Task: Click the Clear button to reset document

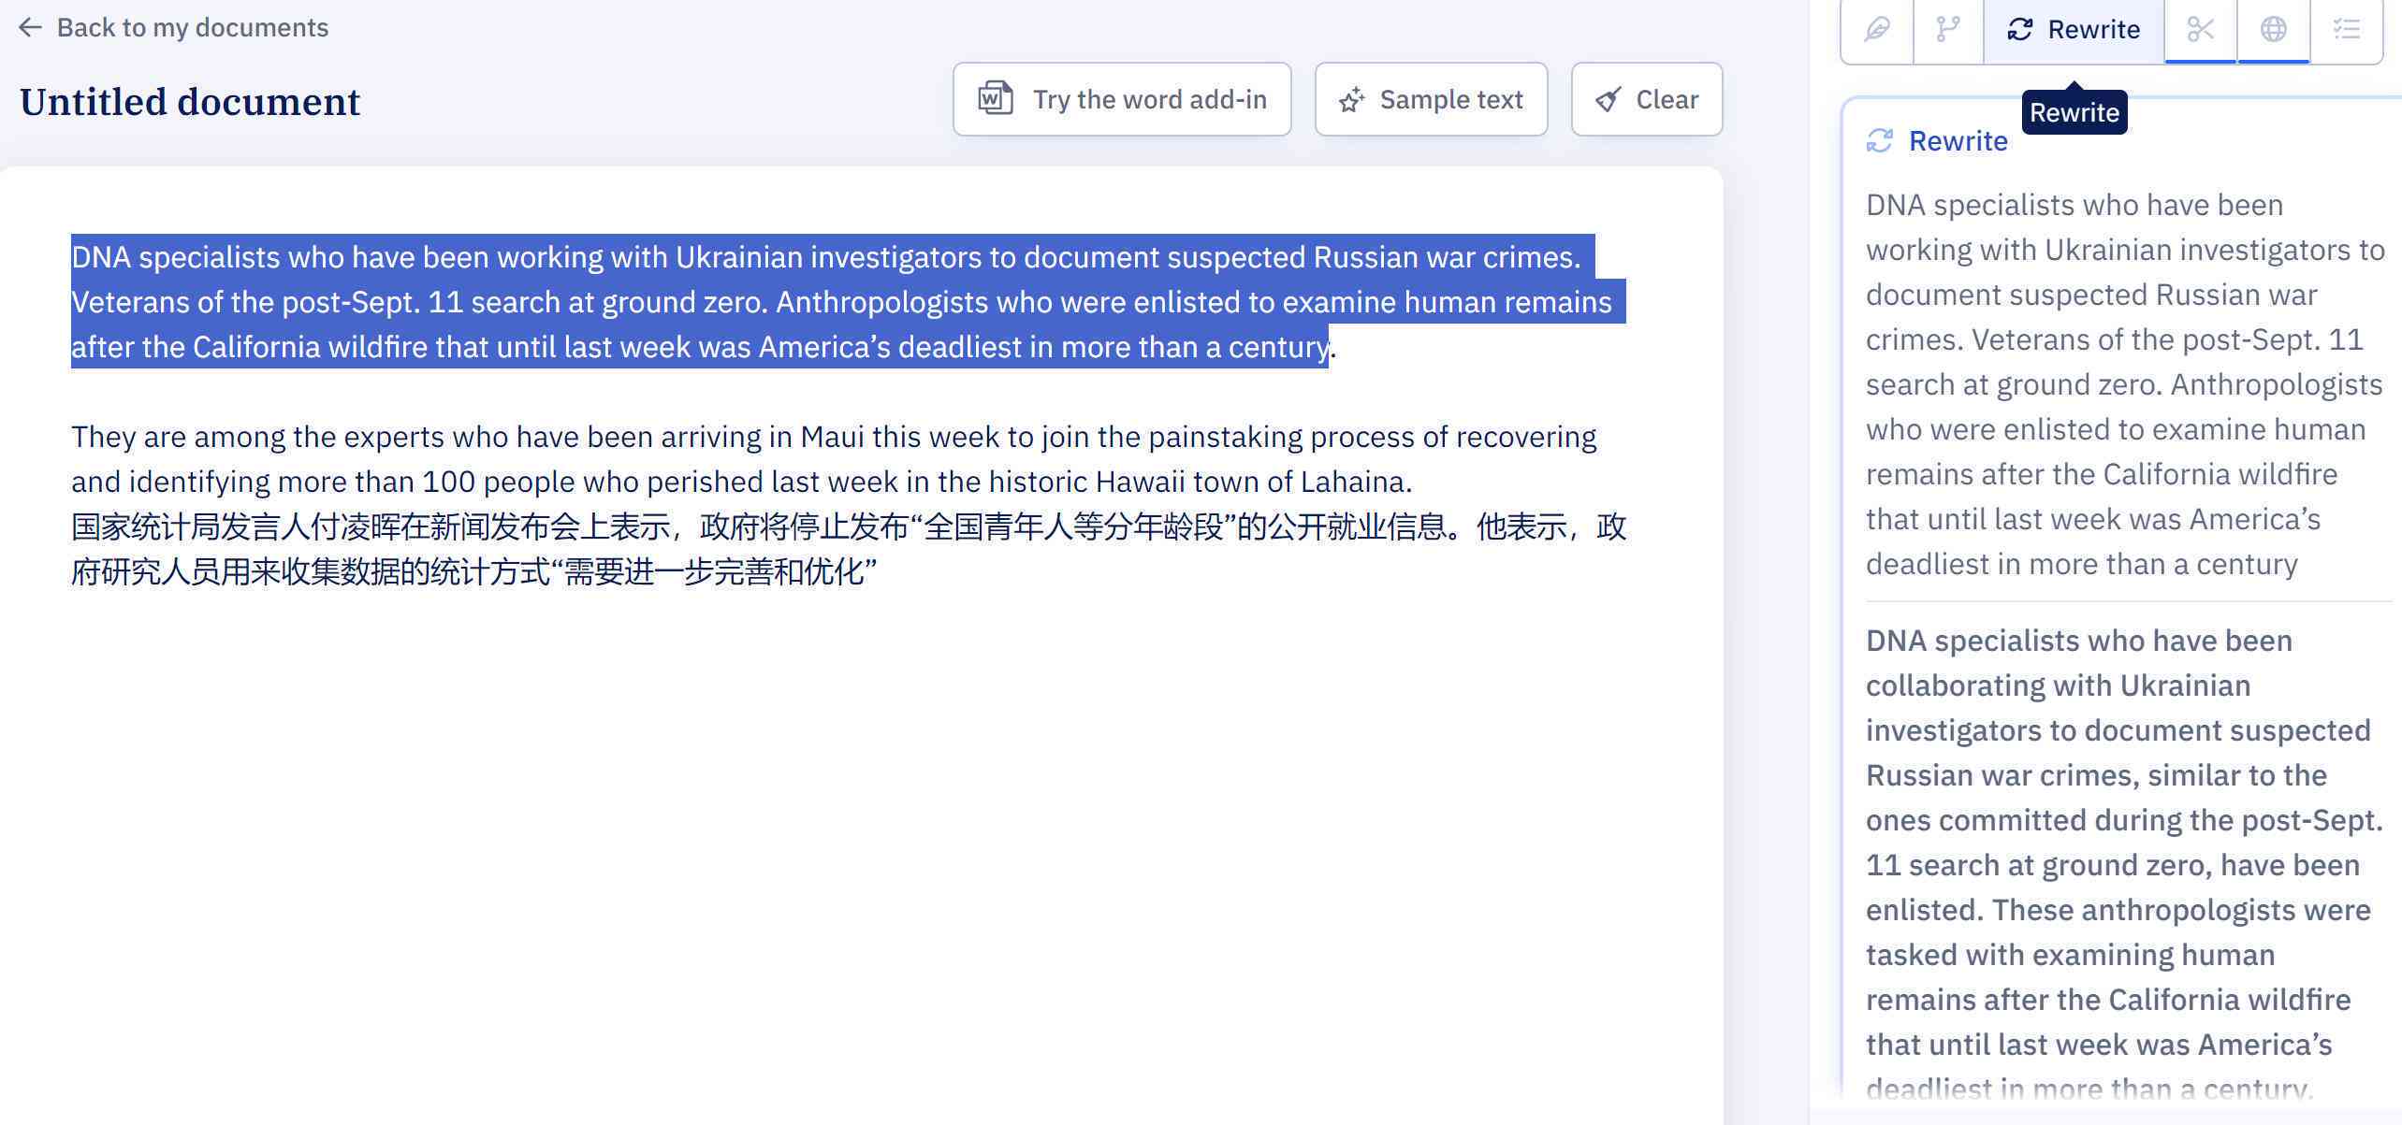Action: coord(1645,99)
